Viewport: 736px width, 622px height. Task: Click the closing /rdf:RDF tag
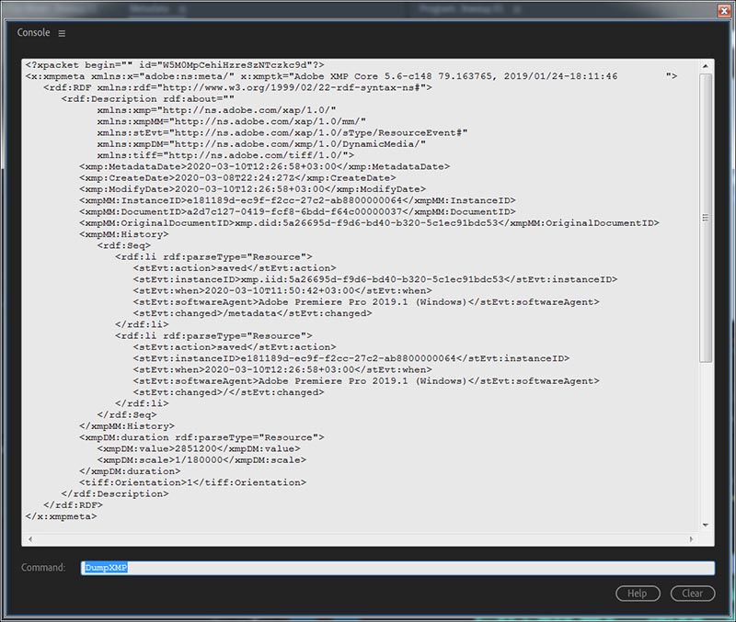click(73, 504)
